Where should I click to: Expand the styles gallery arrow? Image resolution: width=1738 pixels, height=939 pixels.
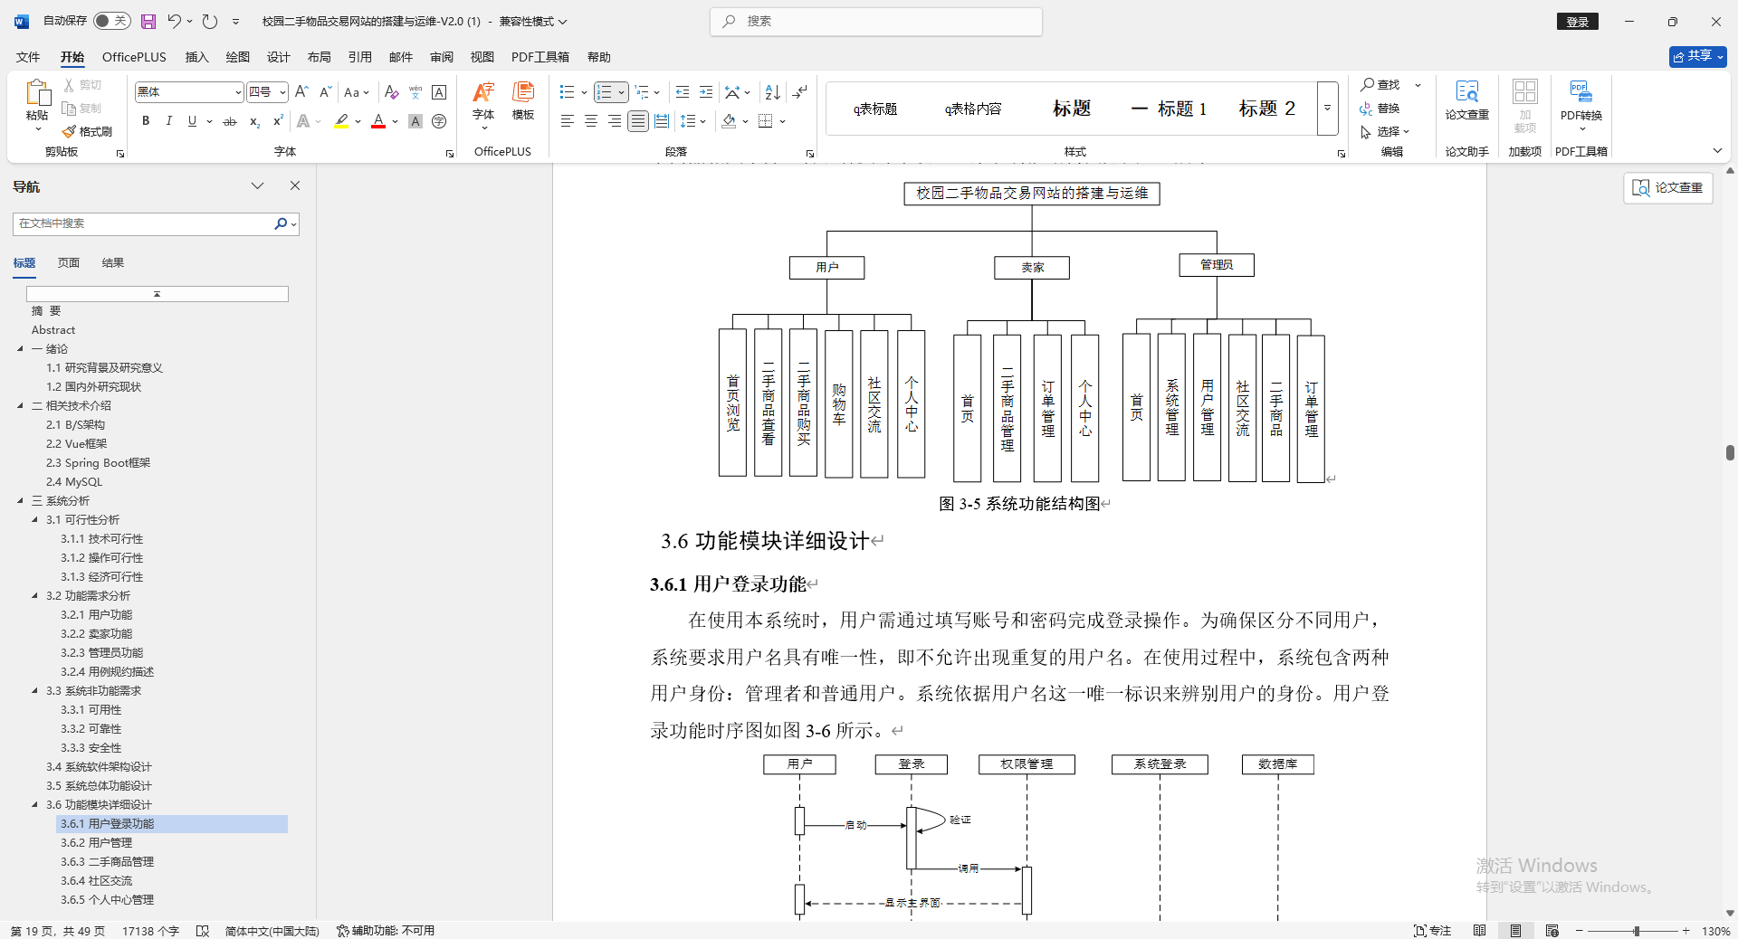click(x=1326, y=108)
